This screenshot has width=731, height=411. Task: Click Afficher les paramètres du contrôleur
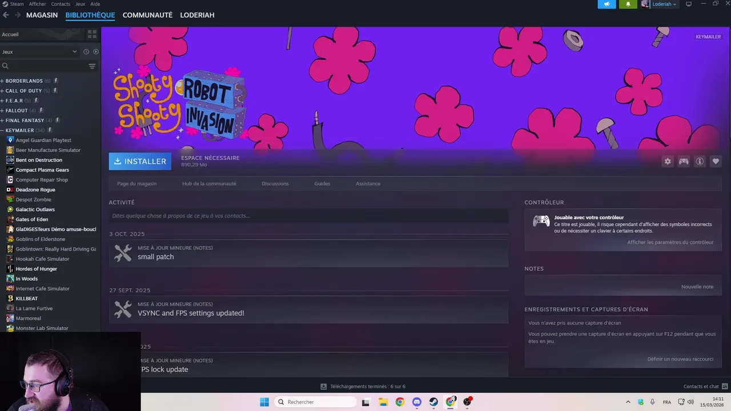coord(670,242)
